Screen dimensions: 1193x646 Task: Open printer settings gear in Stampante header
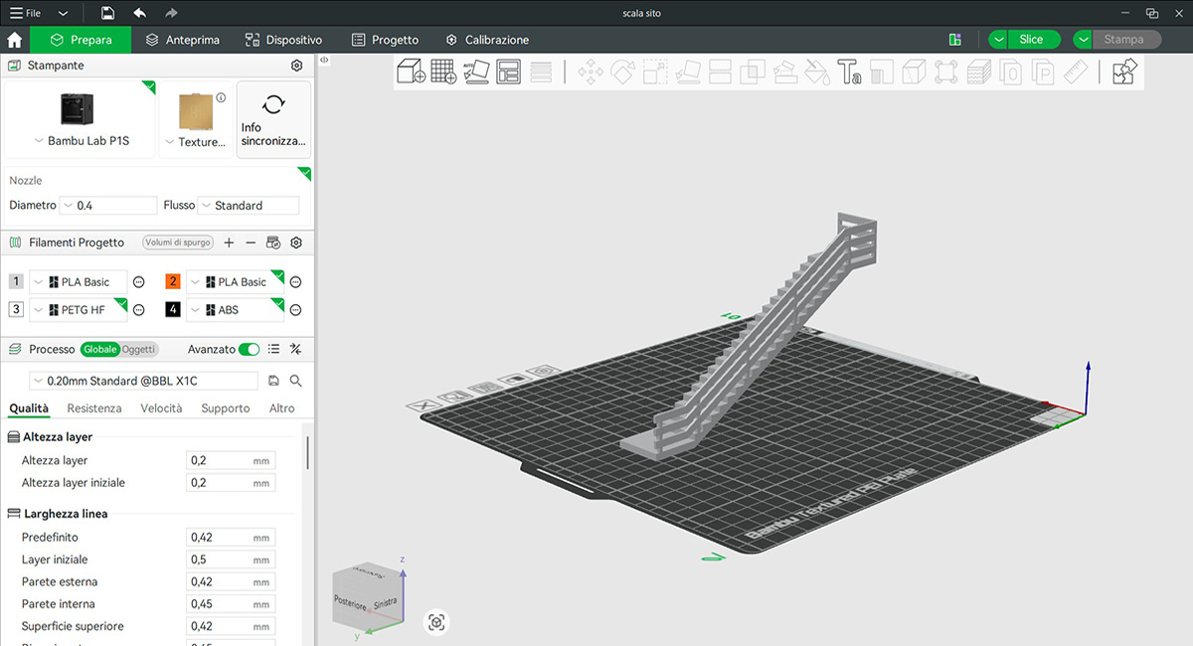(296, 66)
